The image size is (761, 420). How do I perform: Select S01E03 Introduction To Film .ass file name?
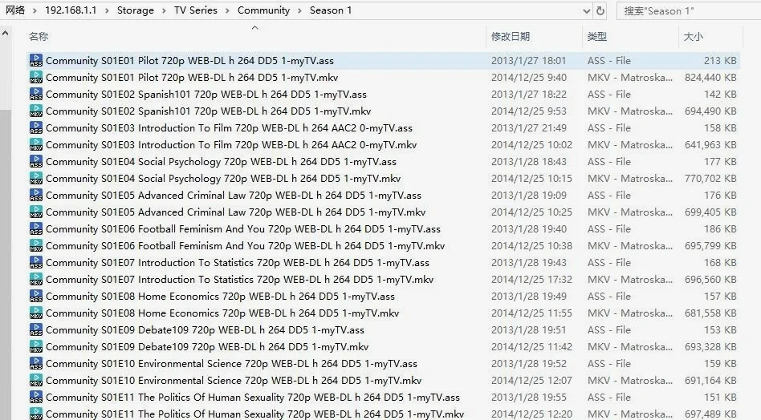coord(229,128)
